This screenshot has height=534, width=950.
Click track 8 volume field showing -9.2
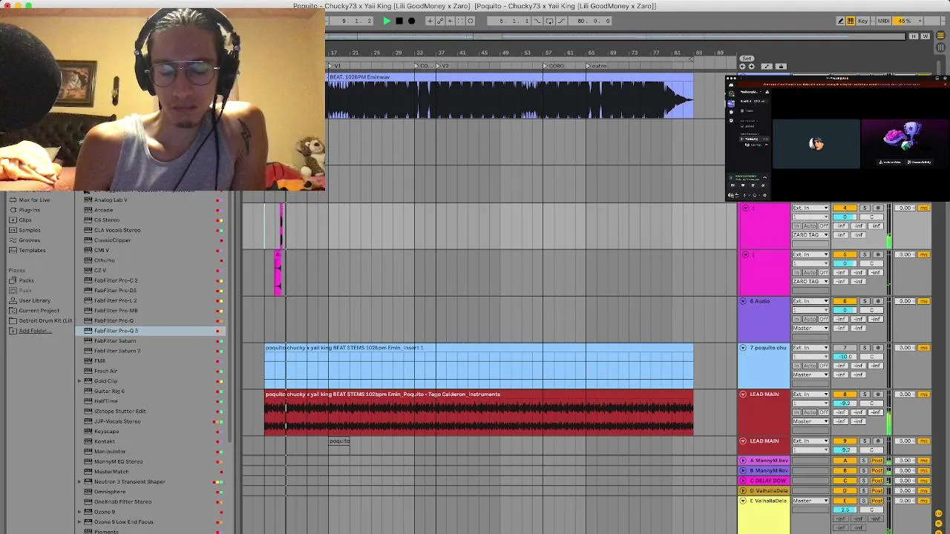coord(845,403)
